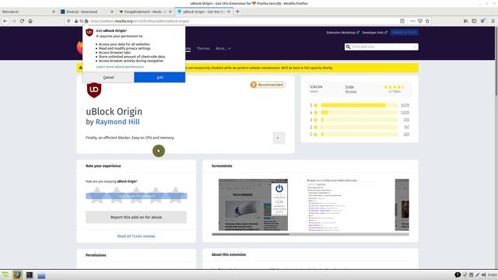498x280 pixels.
Task: Open Read all reviews link
Action: [136, 236]
